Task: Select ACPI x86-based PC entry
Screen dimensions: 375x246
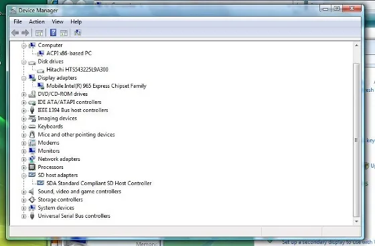Action: (69, 53)
